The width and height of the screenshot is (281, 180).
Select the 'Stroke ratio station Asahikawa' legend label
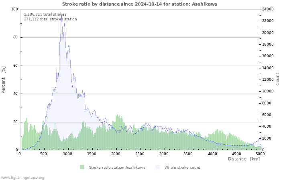(x=117, y=167)
